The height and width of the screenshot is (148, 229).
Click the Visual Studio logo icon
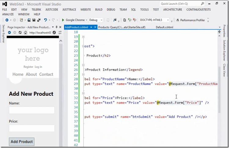coord(5,4)
